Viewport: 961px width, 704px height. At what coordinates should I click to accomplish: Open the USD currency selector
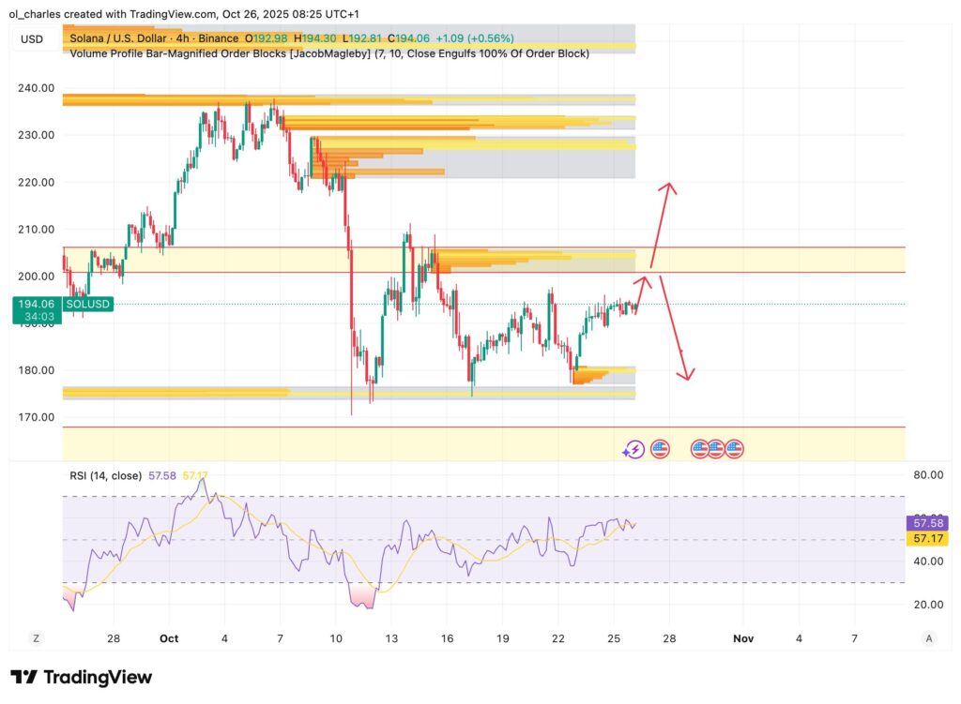(32, 38)
